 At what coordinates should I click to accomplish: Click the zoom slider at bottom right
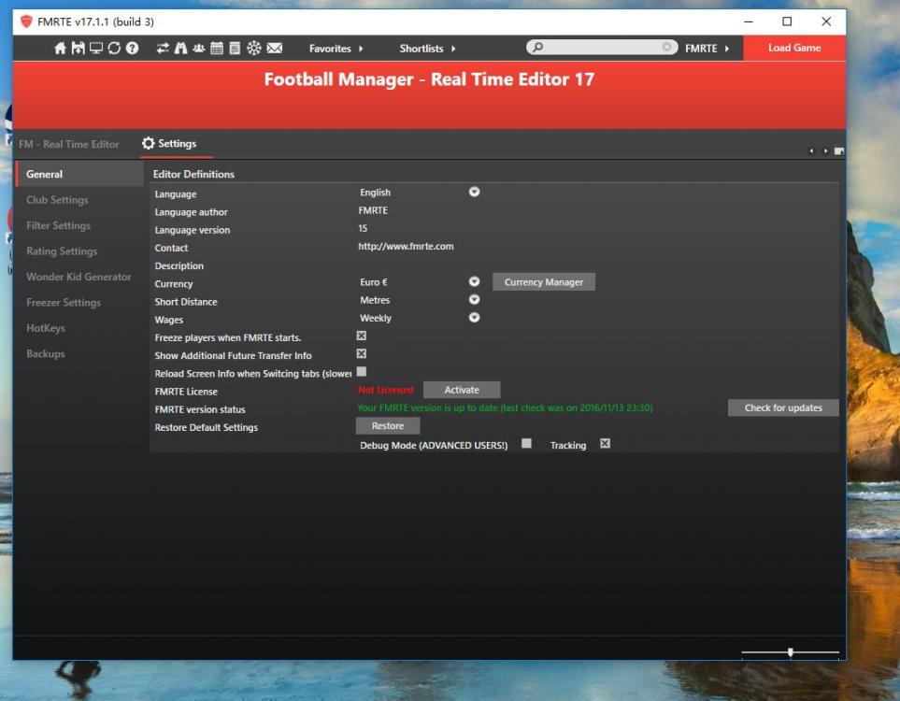[790, 652]
